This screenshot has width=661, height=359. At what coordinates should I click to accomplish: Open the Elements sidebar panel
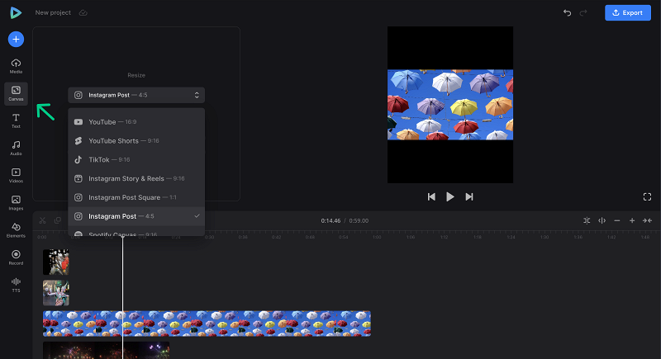tap(16, 230)
